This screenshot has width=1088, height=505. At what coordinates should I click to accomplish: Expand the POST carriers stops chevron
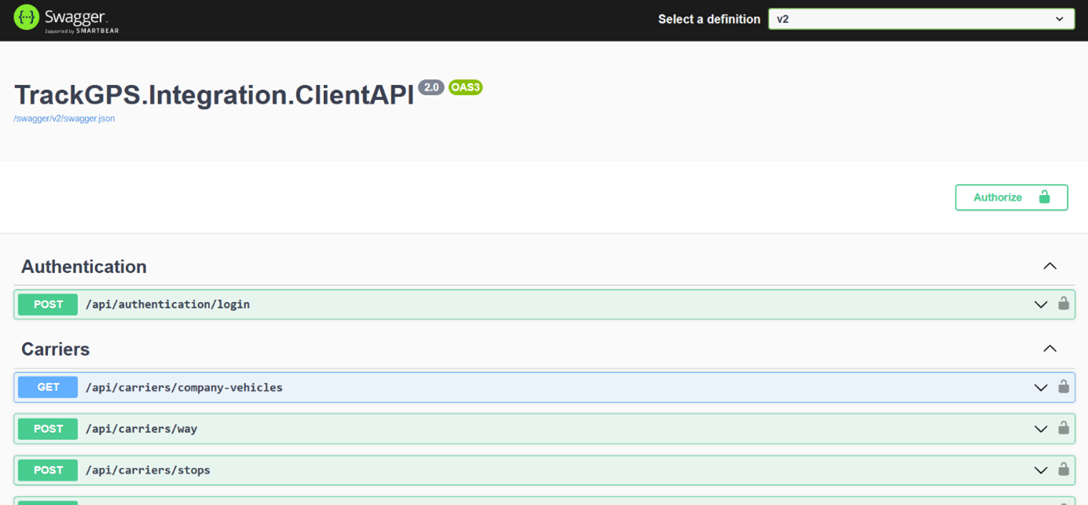[x=1041, y=470]
